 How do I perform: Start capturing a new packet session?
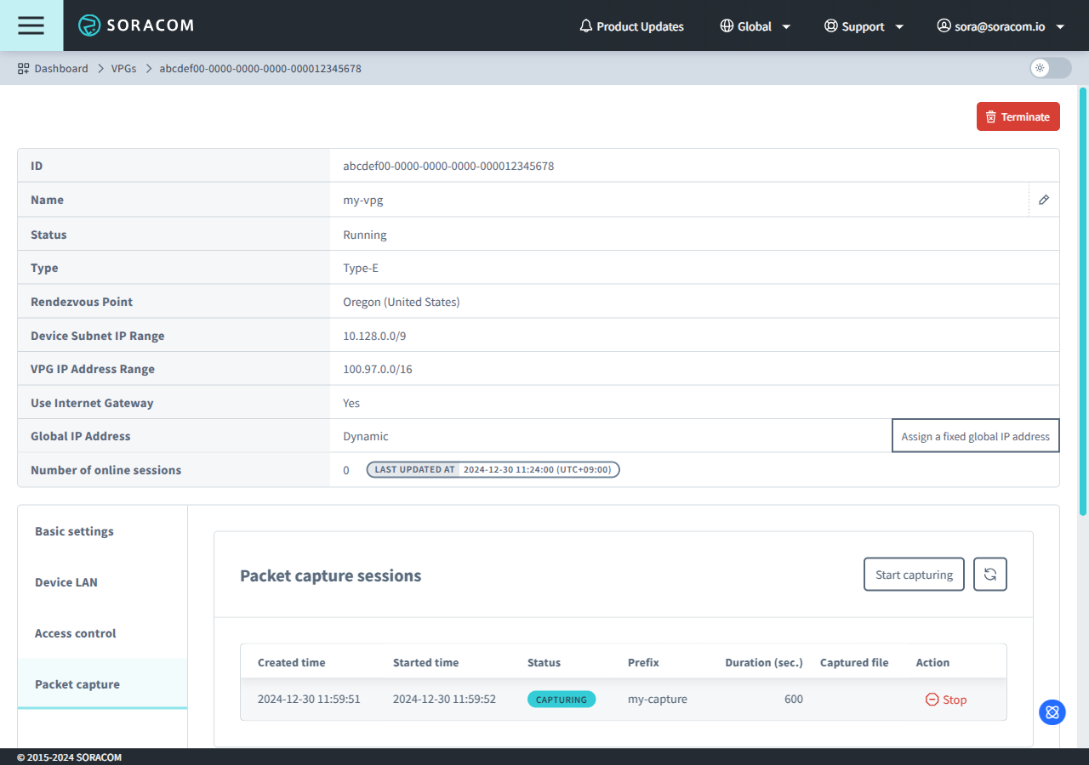coord(914,574)
